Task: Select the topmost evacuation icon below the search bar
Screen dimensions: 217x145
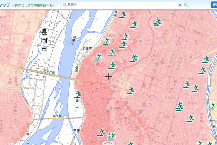Action: tap(123, 14)
